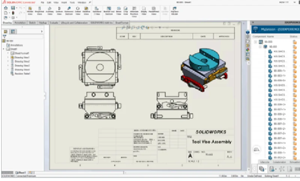Viewport: 300px width, 181px height.
Task: Collapse the top-level component in MySession
Action: (256, 42)
